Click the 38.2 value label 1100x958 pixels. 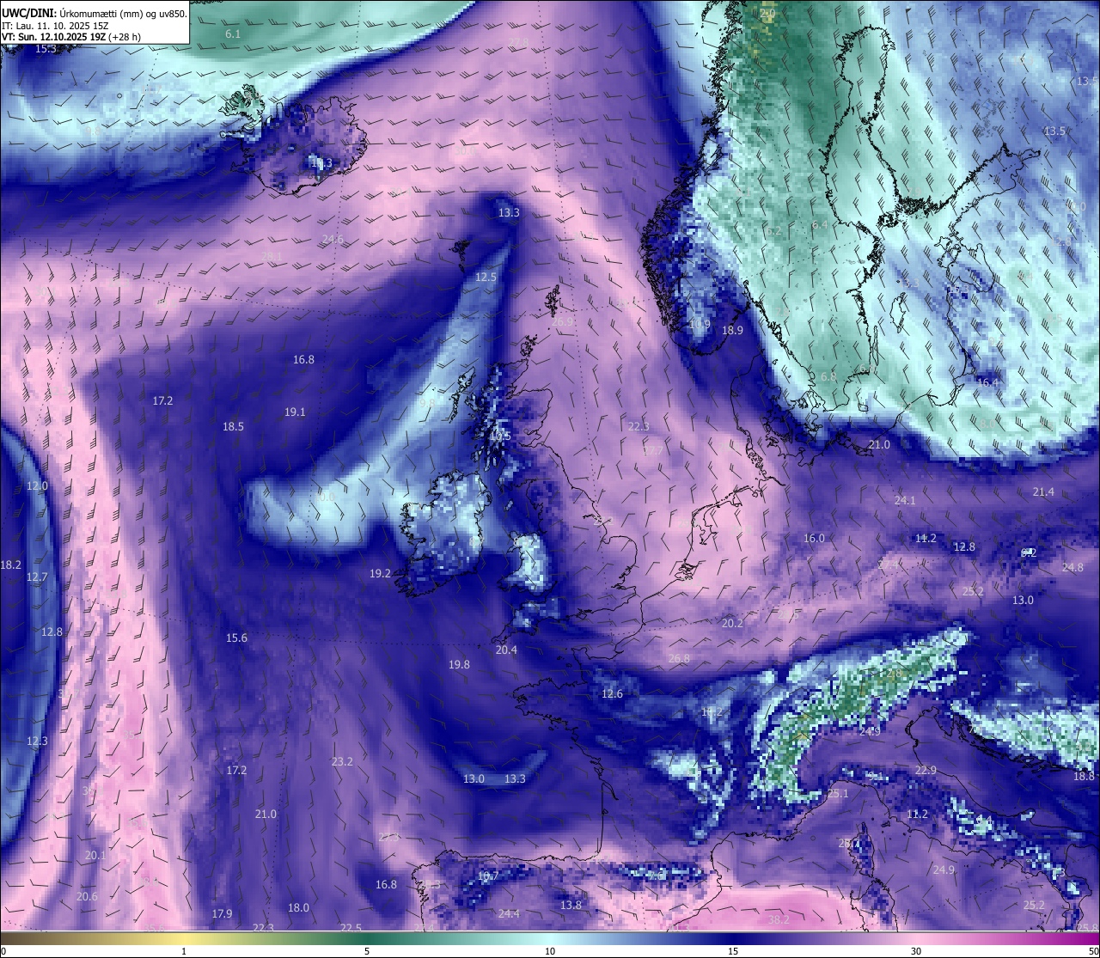(779, 919)
